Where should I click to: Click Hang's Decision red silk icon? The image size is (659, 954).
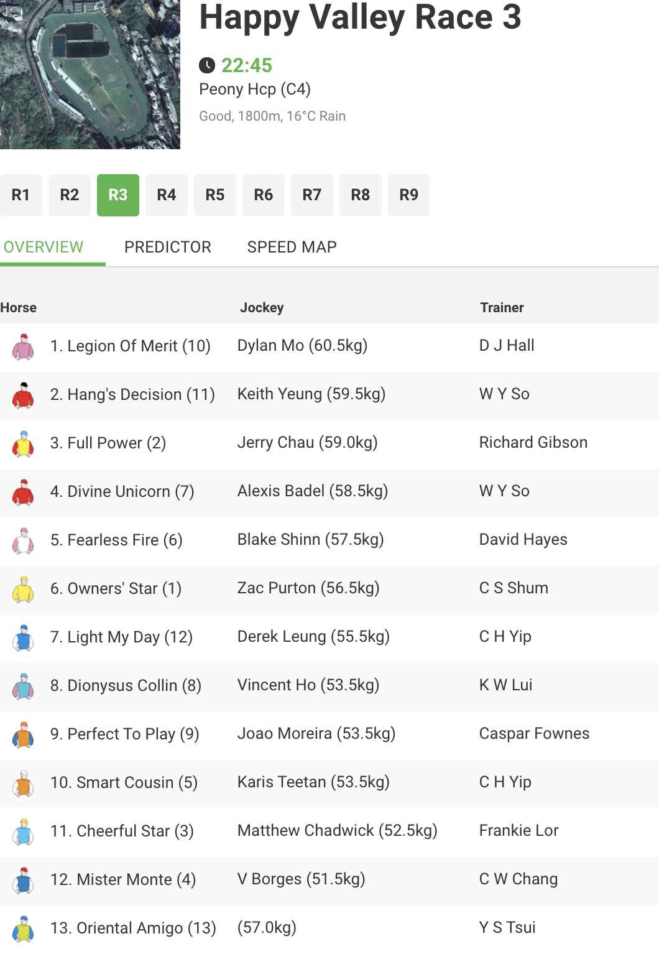pyautogui.click(x=23, y=395)
